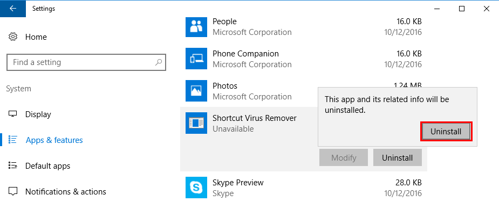
Task: Click the Phone Companion app icon
Action: [x=196, y=59]
